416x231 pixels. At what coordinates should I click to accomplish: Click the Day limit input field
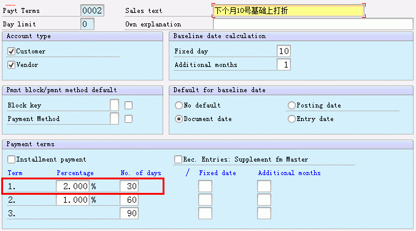(x=87, y=24)
